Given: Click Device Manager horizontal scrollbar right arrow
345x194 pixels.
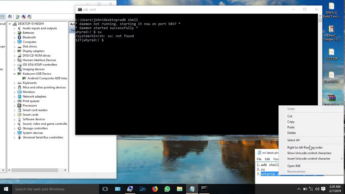Looking at the screenshot, I should (65, 170).
